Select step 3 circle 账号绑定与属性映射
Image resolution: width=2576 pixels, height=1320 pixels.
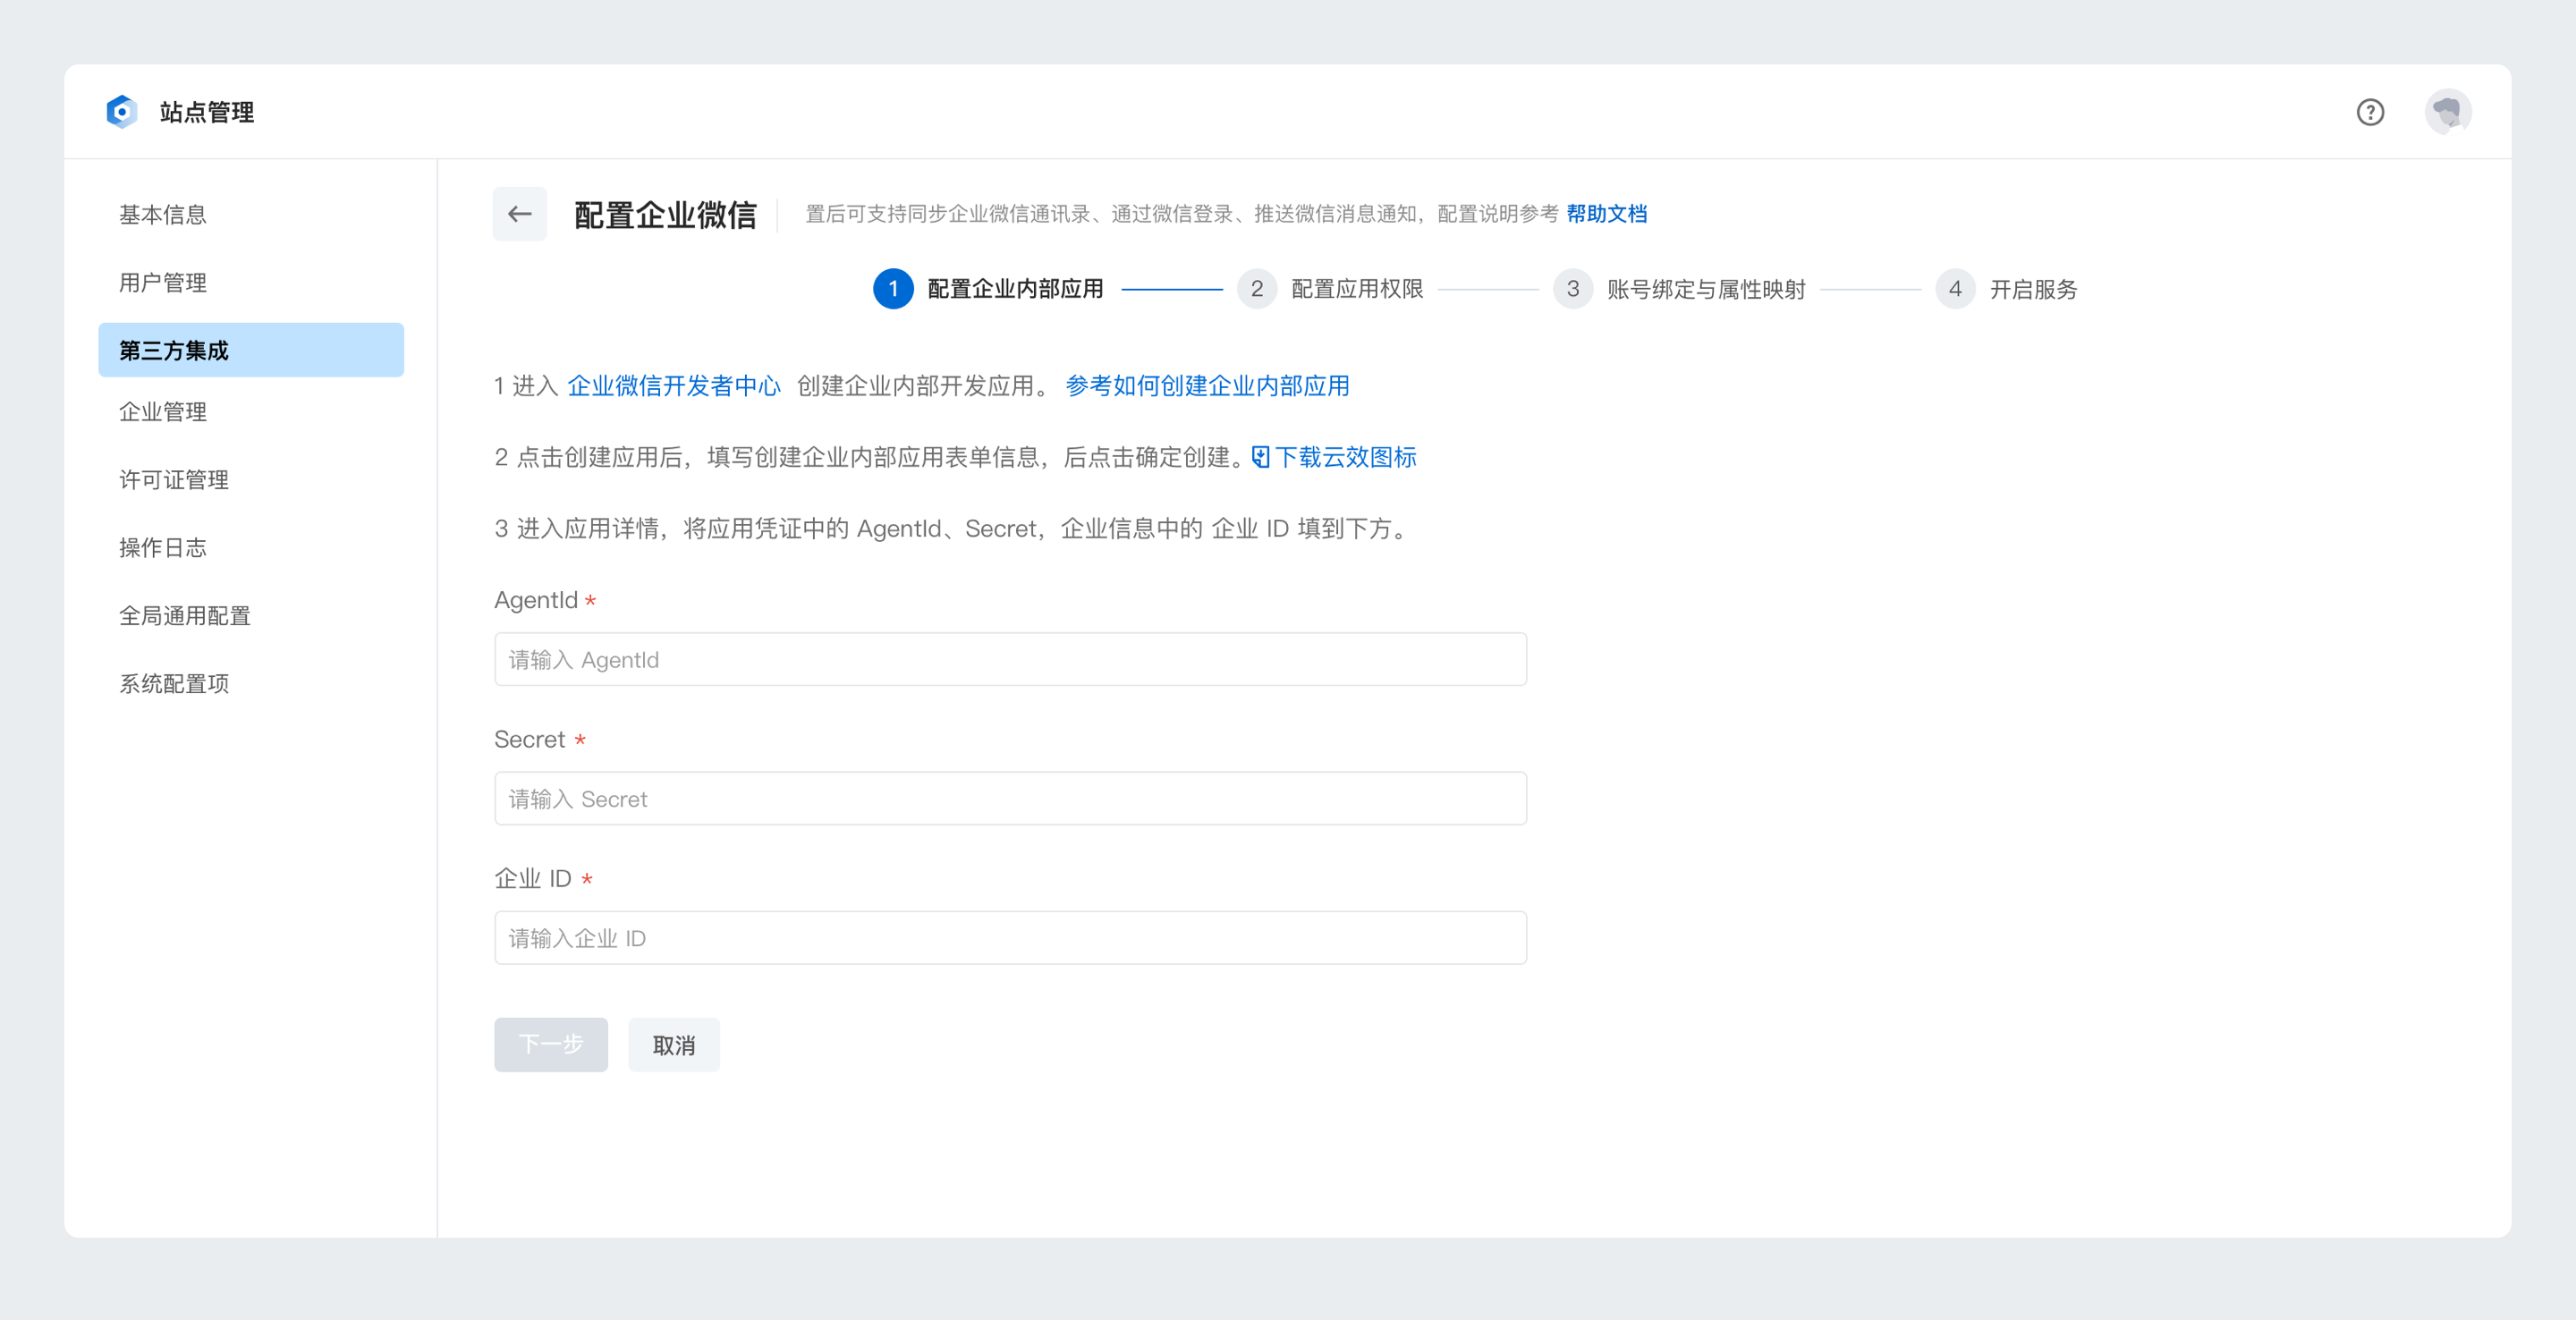tap(1572, 289)
